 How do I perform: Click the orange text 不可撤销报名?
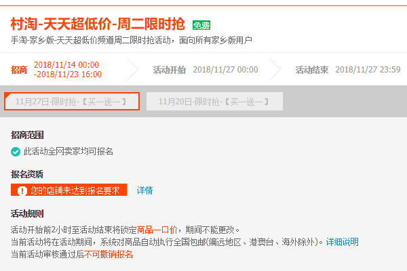point(109,255)
